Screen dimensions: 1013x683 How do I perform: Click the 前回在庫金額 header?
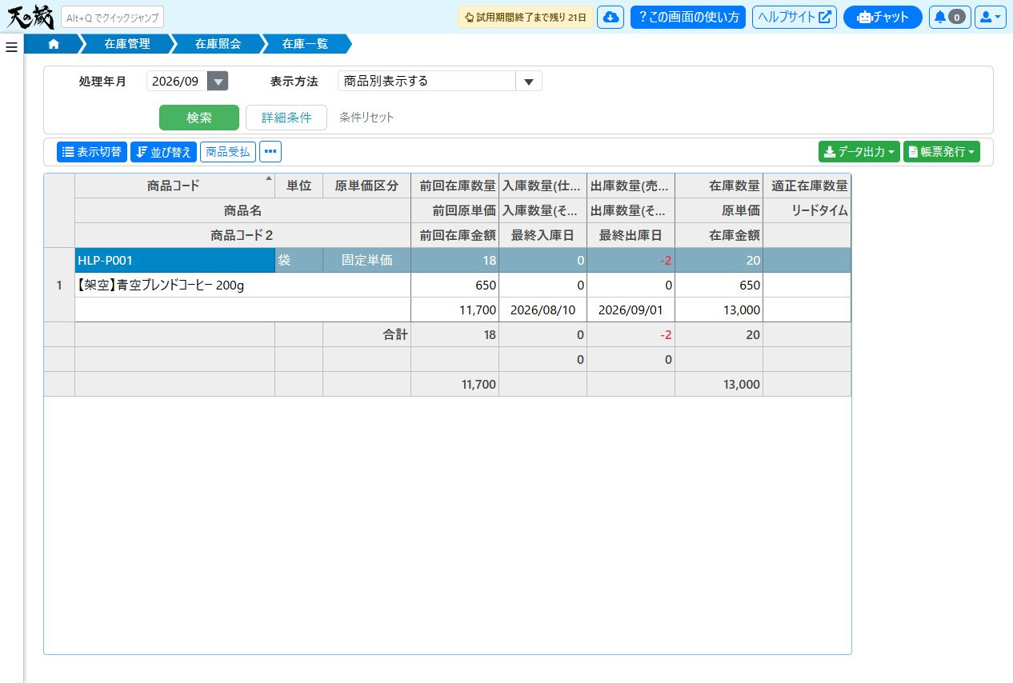click(454, 235)
